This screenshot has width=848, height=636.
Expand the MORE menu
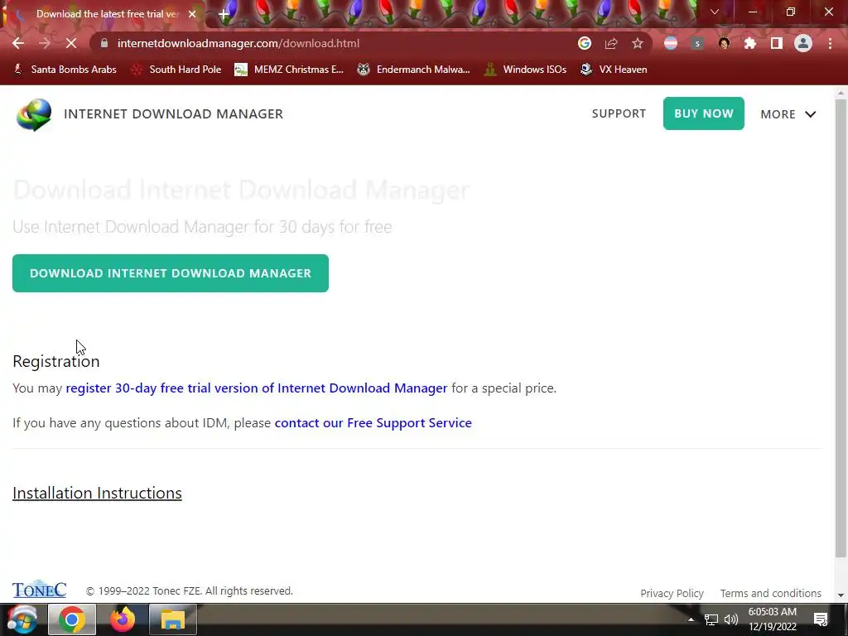tap(788, 114)
